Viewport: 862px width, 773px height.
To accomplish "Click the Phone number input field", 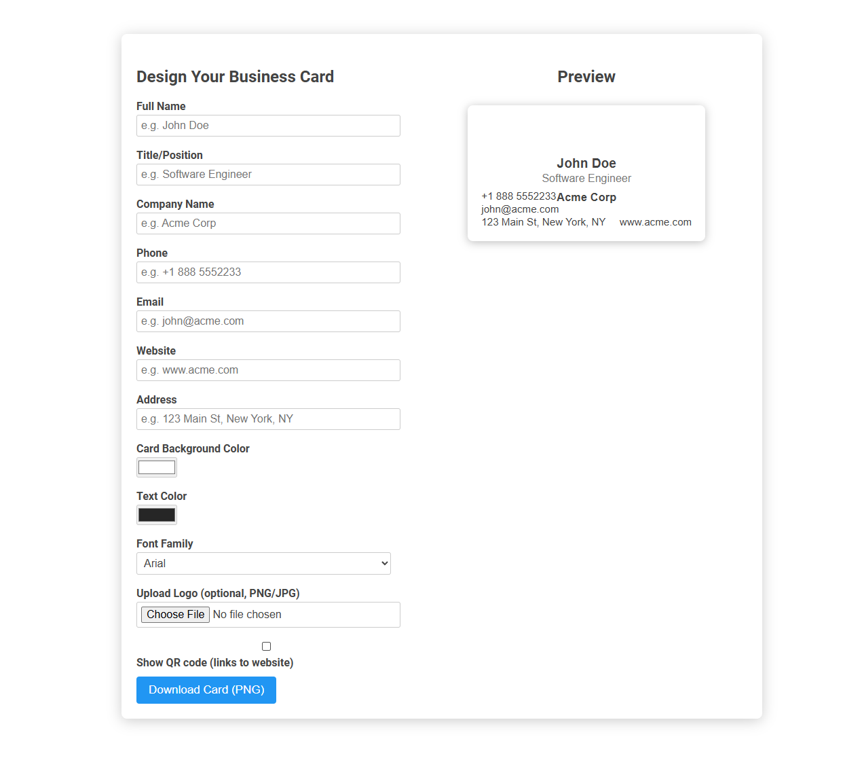I will tap(267, 272).
